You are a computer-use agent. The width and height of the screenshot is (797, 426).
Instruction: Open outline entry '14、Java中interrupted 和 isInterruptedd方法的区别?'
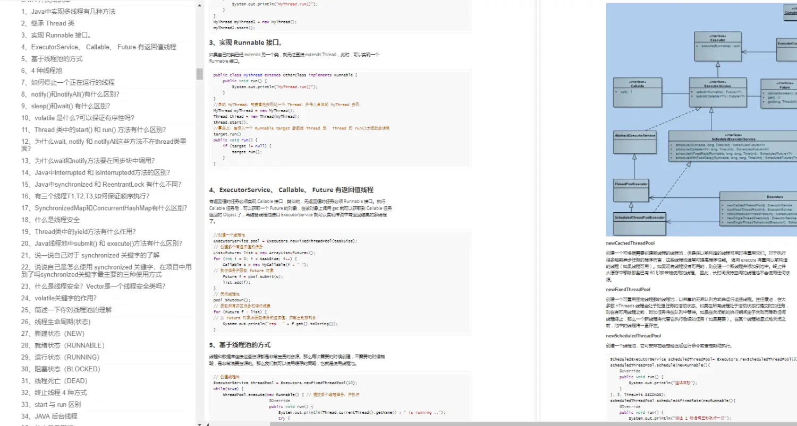[x=96, y=172]
